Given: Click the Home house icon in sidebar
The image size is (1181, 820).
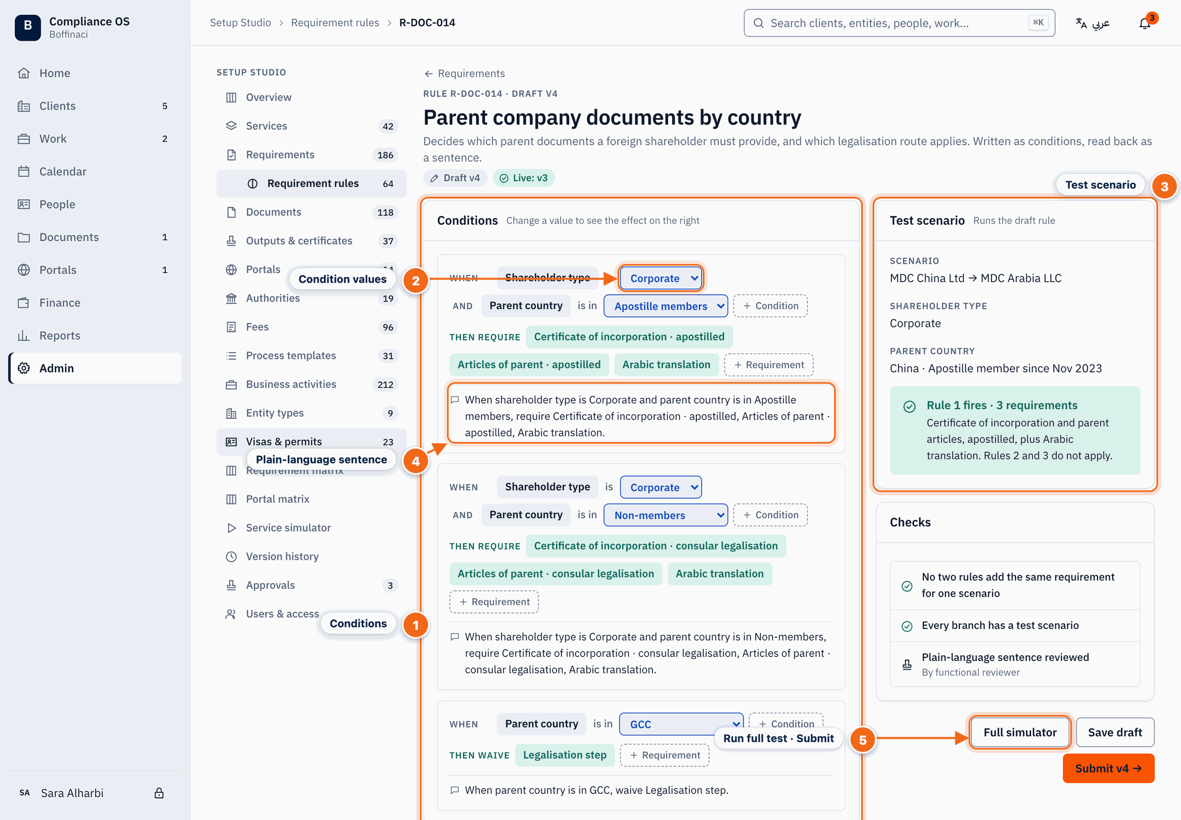Looking at the screenshot, I should point(24,73).
